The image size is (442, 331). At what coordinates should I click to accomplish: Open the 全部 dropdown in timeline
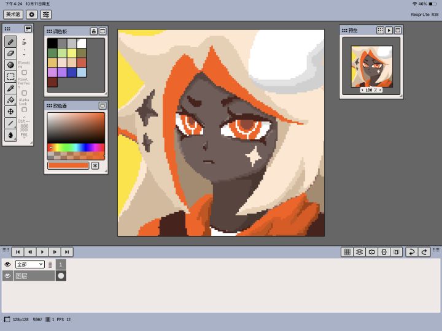click(x=30, y=264)
